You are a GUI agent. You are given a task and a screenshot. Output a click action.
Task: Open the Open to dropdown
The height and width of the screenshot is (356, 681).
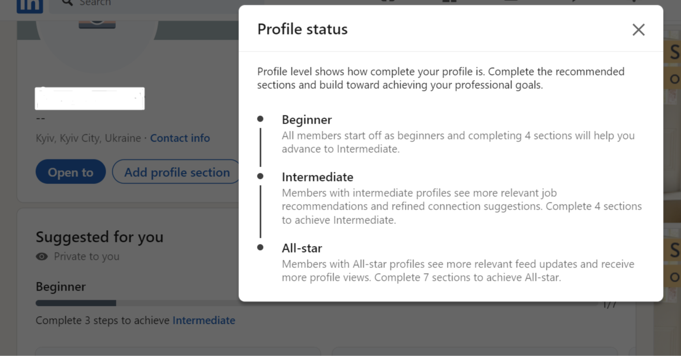click(x=71, y=172)
